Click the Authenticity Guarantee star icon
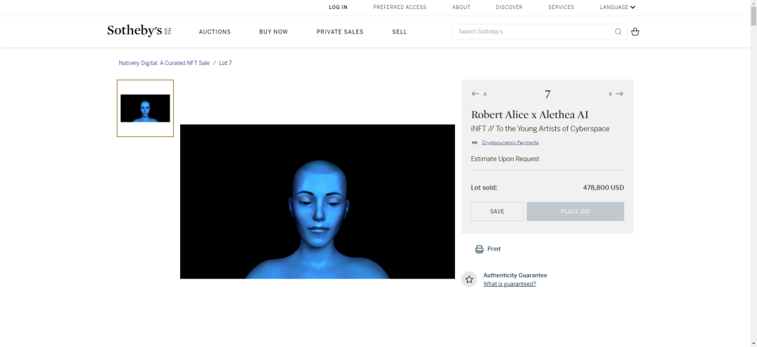Viewport: 757px width, 347px height. click(469, 279)
